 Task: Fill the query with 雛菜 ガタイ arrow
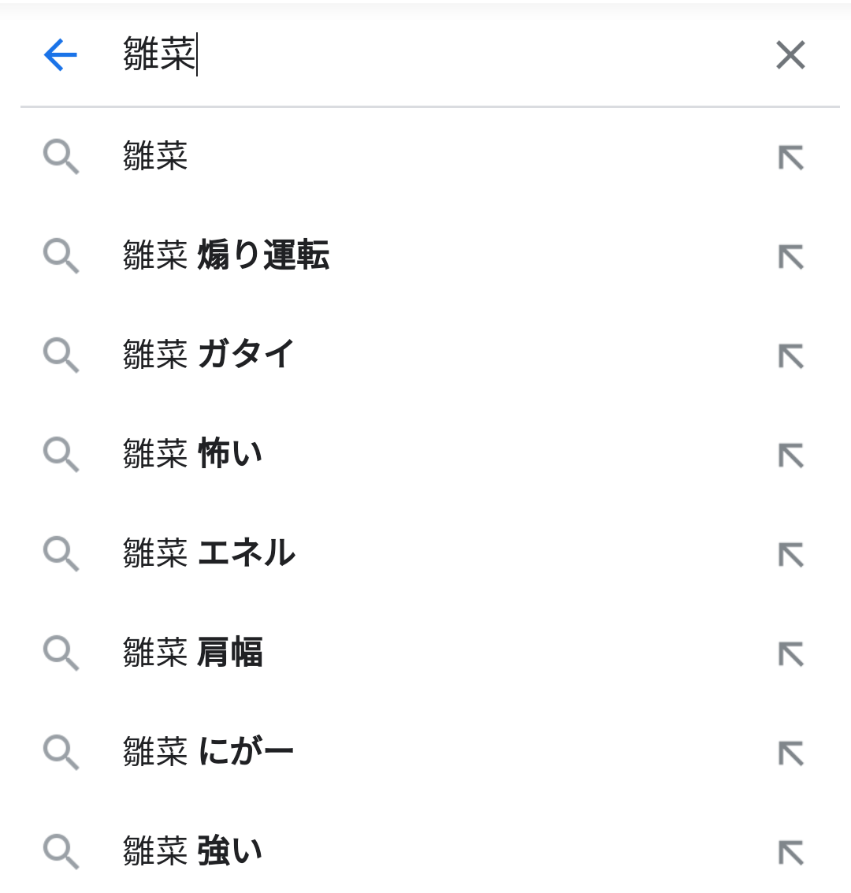pyautogui.click(x=790, y=356)
